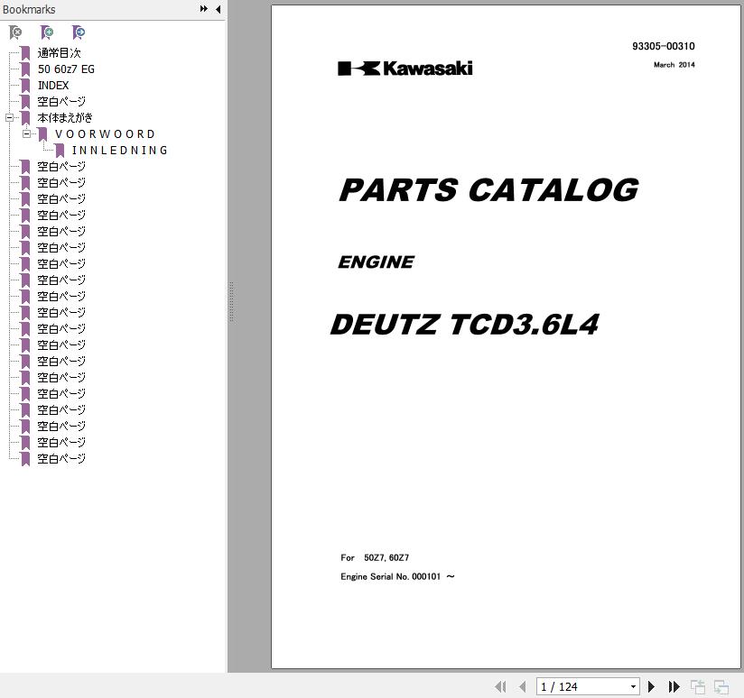Go to the previous page

pos(523,686)
